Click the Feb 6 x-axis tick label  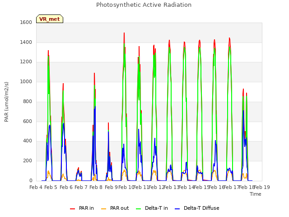click(x=66, y=187)
